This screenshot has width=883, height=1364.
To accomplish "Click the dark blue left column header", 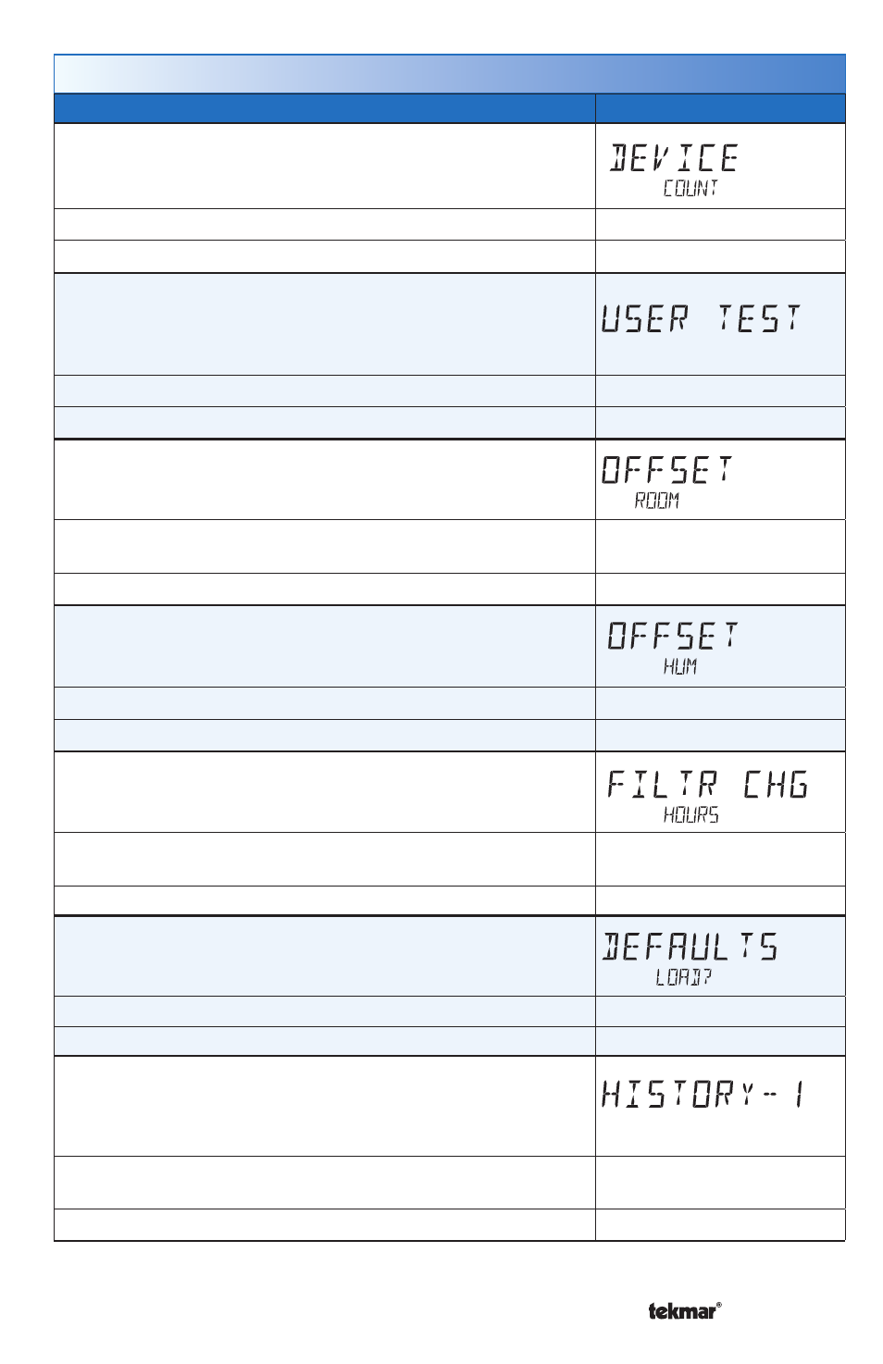I will [324, 108].
